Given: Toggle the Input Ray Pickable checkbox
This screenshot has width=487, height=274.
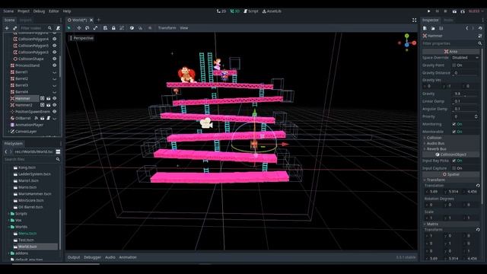Looking at the screenshot, I should pyautogui.click(x=454, y=161).
